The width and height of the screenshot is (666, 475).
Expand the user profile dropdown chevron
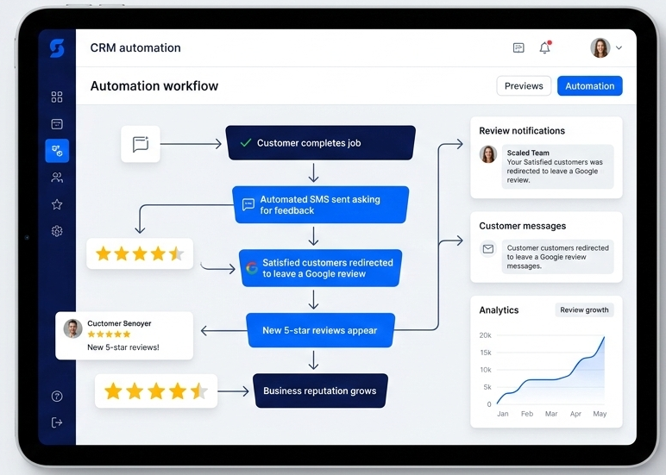pyautogui.click(x=619, y=48)
